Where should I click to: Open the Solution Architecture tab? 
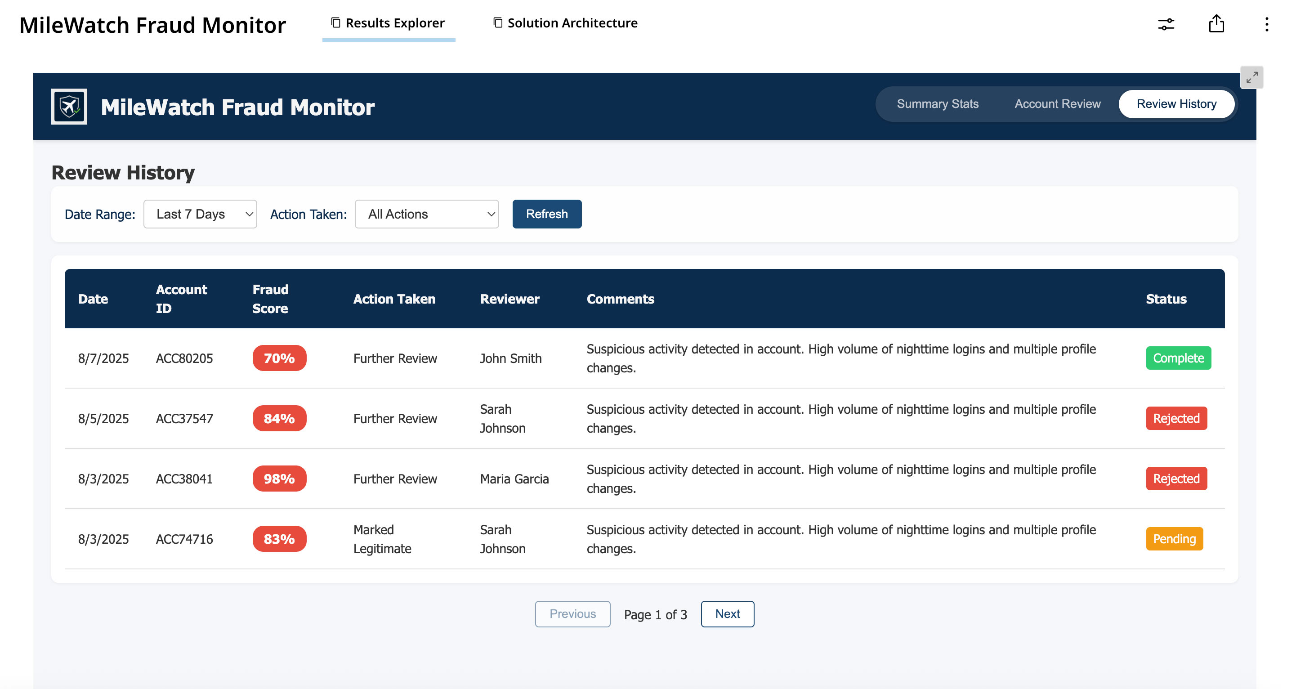pyautogui.click(x=572, y=23)
